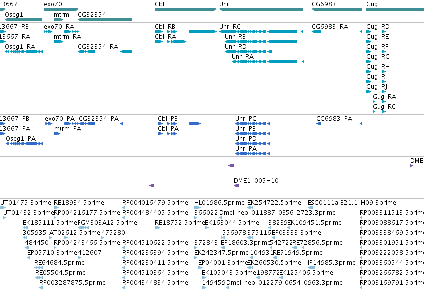
Task: Click the DME1-005H10 clone label
Action: click(x=256, y=181)
